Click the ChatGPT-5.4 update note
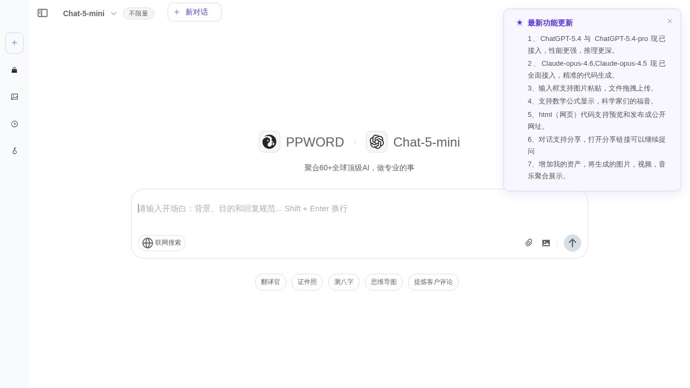Screen dimensions: 690x388 597,45
